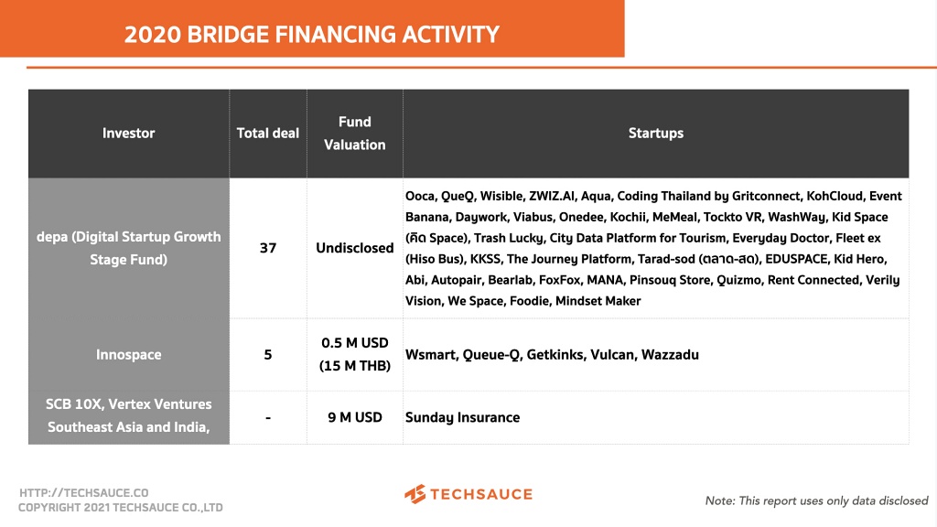This screenshot has height=527, width=937.
Task: Click the copyright 2021 Techsauce text
Action: tap(121, 508)
